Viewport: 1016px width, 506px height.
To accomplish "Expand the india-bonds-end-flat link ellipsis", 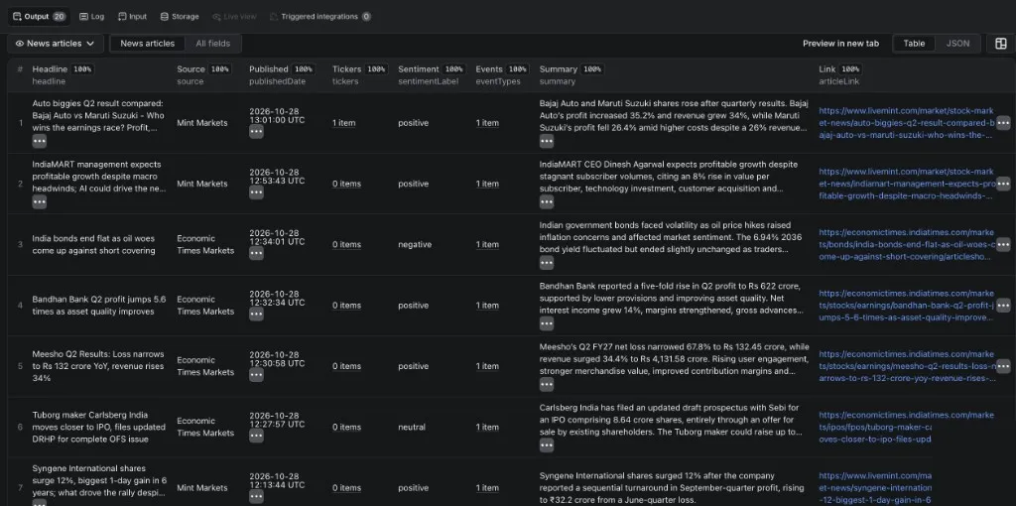I will 1003,245.
